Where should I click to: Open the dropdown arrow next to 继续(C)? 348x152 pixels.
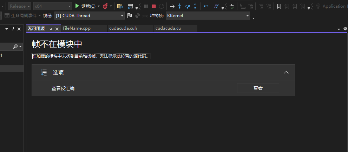pos(99,6)
